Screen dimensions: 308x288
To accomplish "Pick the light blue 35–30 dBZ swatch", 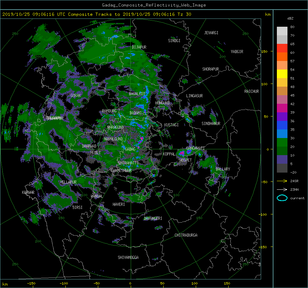I will point(282,134).
